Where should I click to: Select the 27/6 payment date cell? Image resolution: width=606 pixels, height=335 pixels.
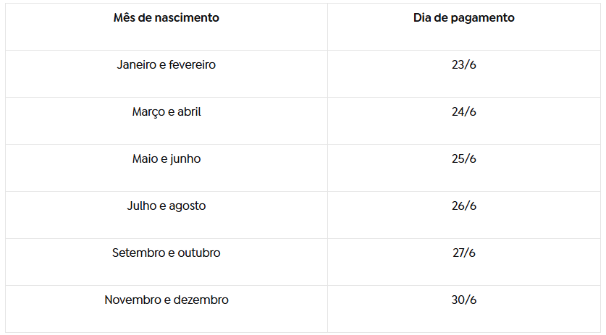coord(463,253)
